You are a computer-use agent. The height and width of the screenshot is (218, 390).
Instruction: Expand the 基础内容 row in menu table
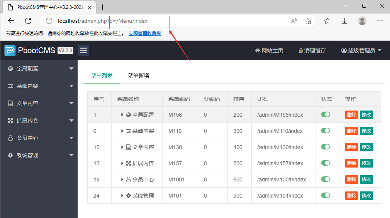122,131
